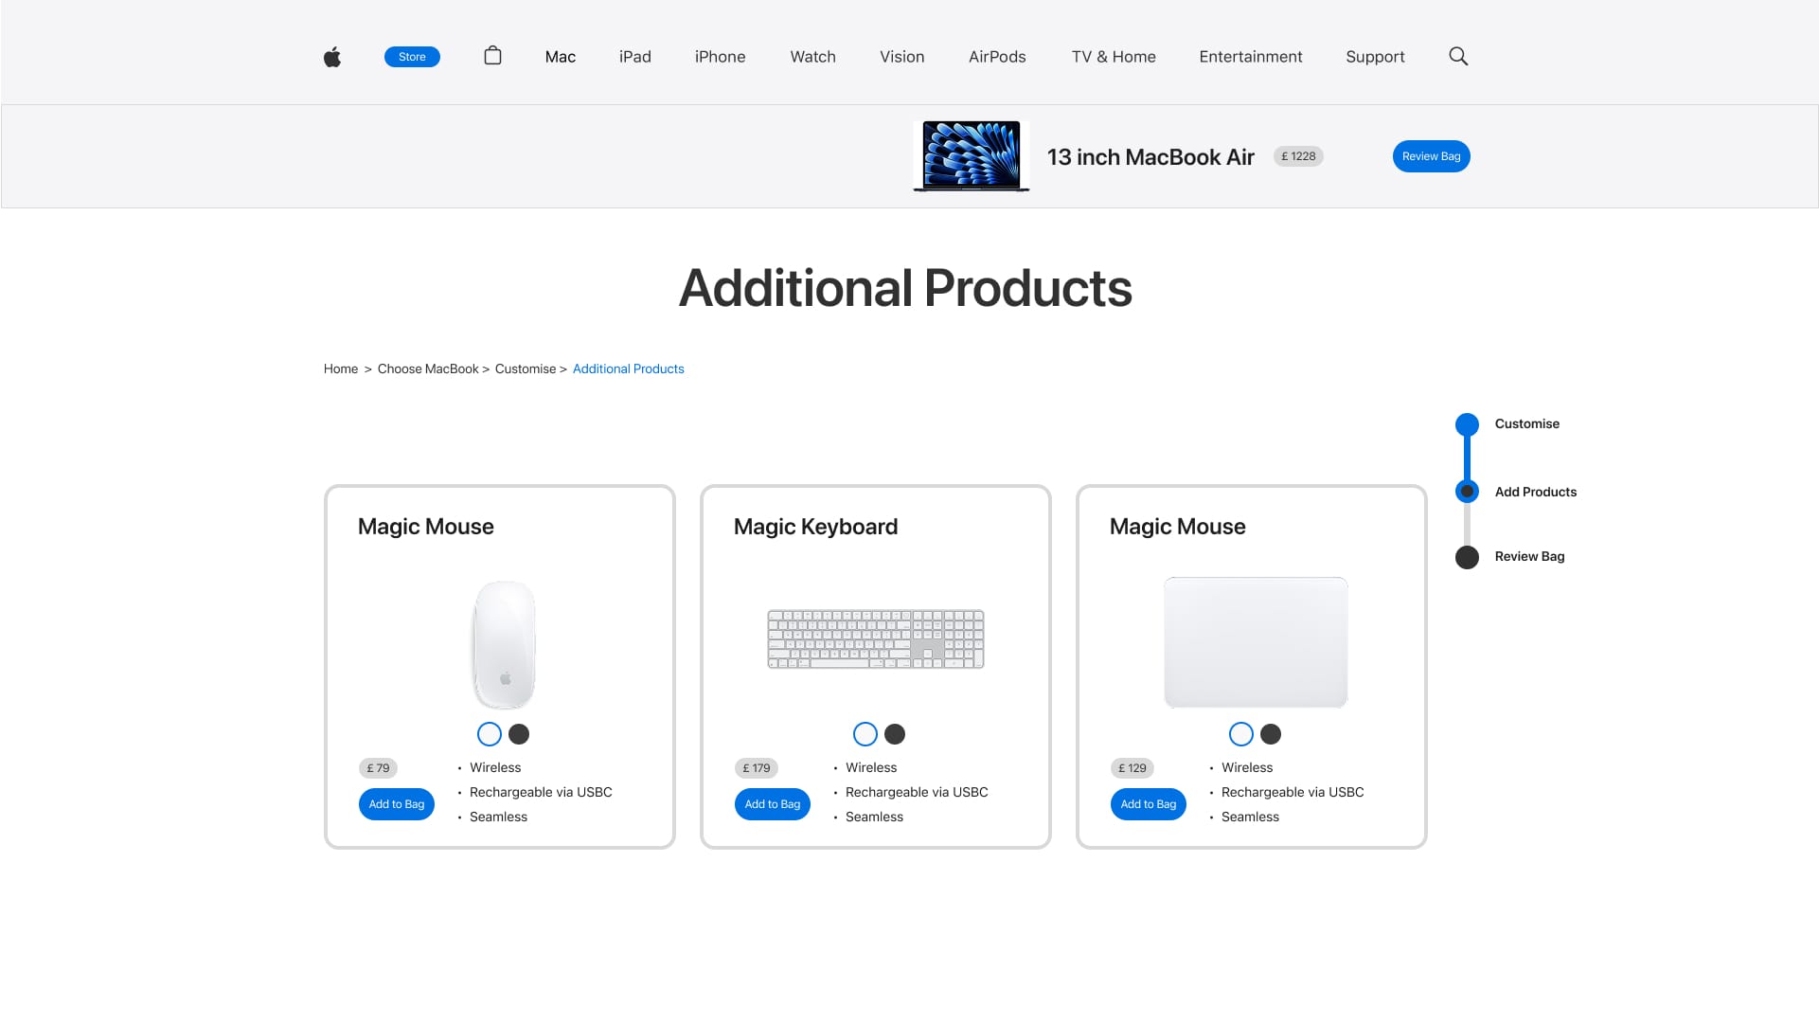The height and width of the screenshot is (1024, 1819).
Task: Add the Magic Keyboard to bag
Action: pyautogui.click(x=773, y=804)
